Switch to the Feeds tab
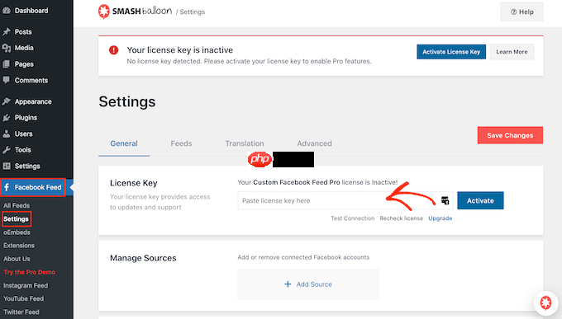This screenshot has height=319, width=562. (181, 143)
